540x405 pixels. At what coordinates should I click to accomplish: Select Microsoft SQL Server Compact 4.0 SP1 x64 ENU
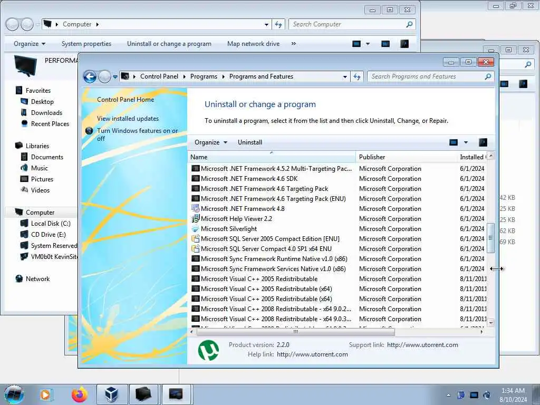coord(338,249)
